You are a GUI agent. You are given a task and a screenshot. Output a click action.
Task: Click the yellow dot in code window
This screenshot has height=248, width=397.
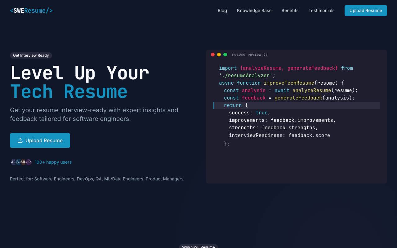coord(219,55)
